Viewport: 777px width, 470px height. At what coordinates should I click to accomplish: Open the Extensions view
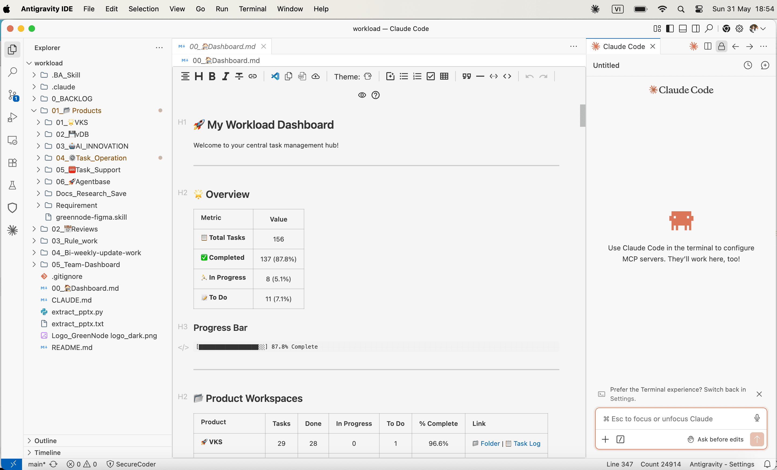pyautogui.click(x=13, y=163)
